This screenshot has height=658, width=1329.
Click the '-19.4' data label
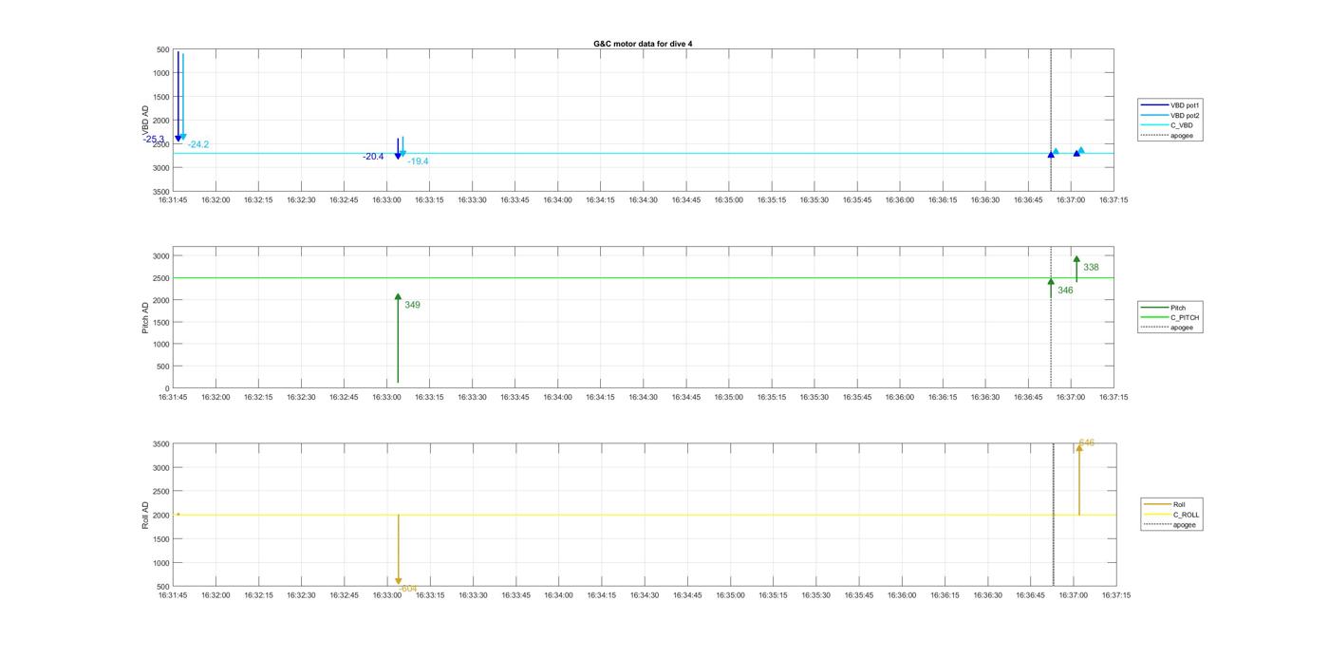point(418,161)
